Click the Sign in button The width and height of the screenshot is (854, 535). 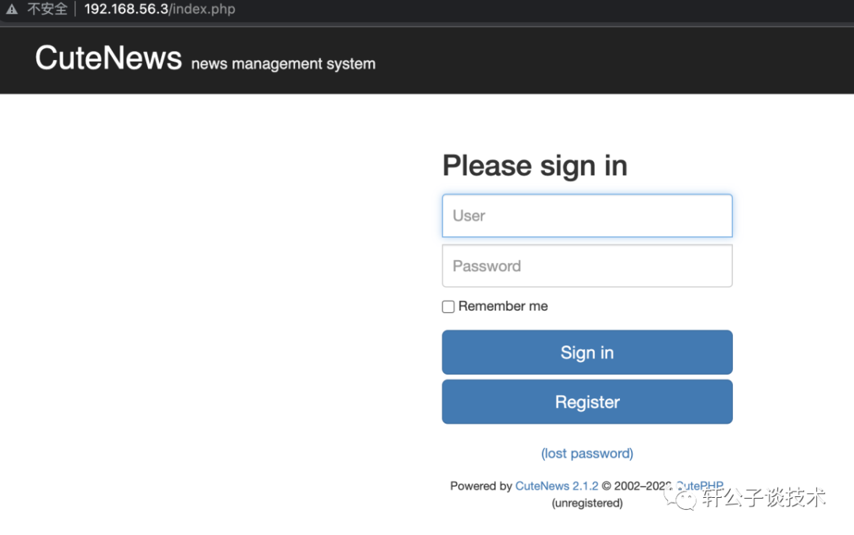pos(587,352)
